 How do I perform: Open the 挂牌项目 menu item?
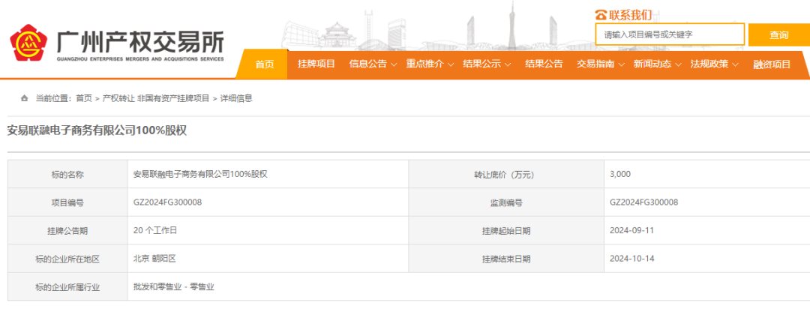click(x=316, y=64)
